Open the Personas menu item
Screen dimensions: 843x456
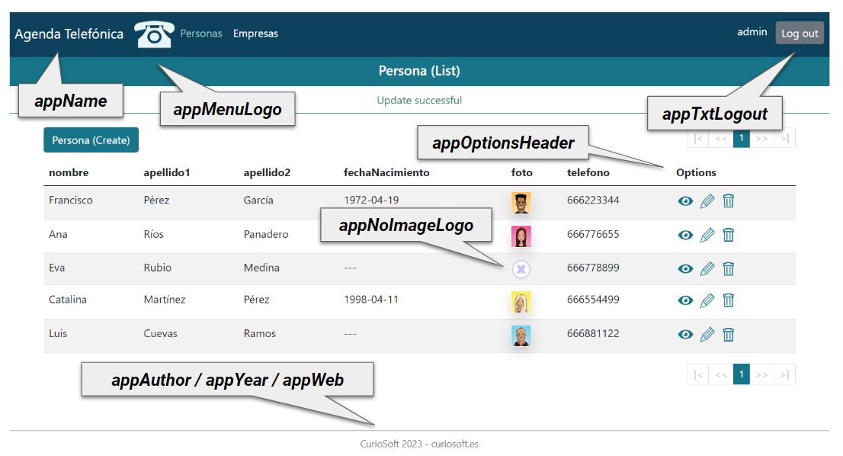pyautogui.click(x=201, y=34)
